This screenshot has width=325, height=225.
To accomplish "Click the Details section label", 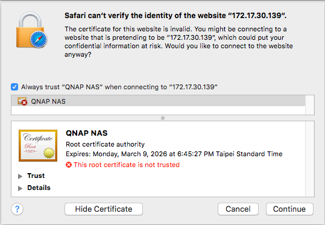I will (x=39, y=188).
